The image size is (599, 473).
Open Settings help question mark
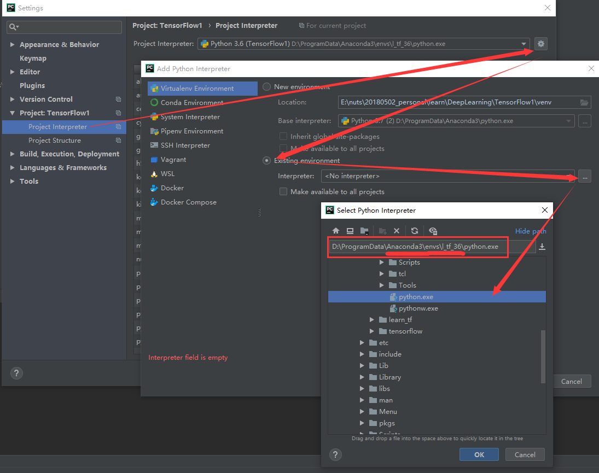(x=16, y=373)
